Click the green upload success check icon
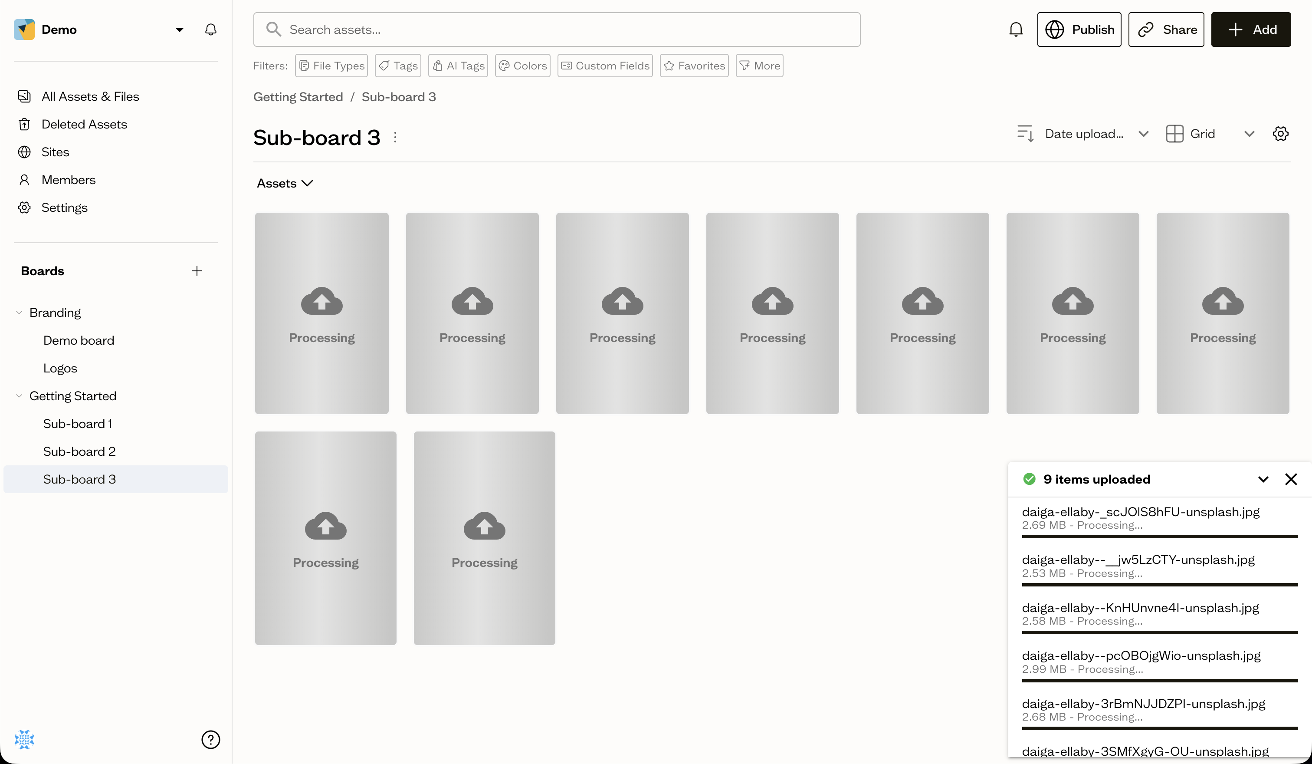Image resolution: width=1312 pixels, height=764 pixels. (1029, 479)
